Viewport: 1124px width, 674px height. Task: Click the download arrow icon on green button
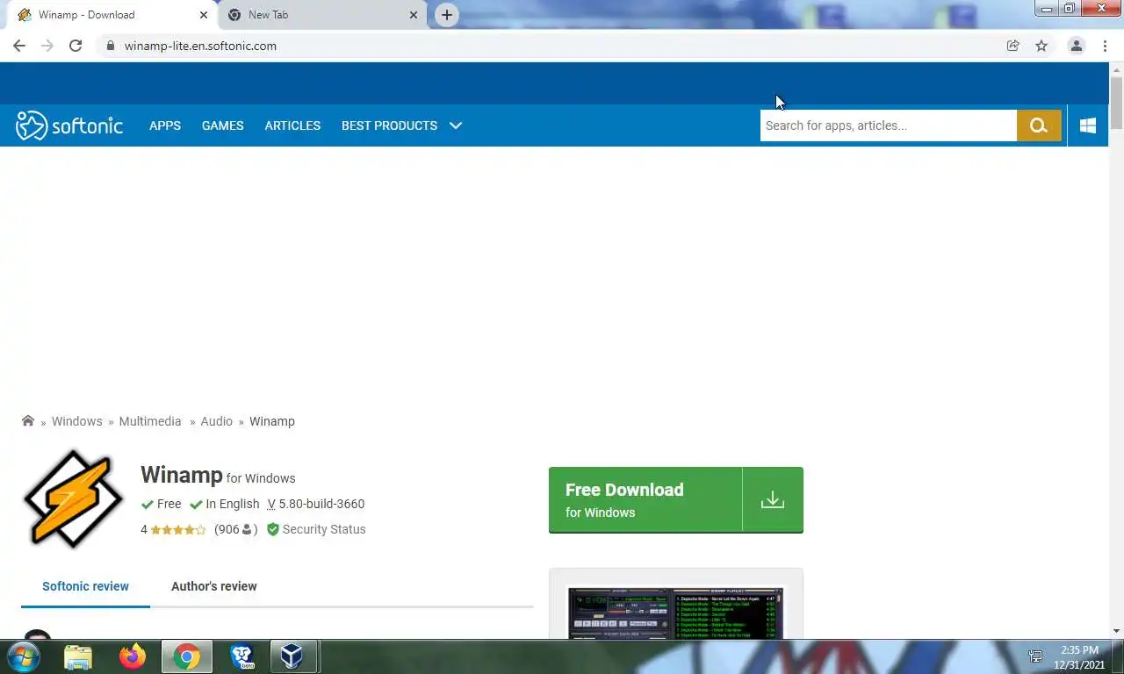[x=773, y=499]
